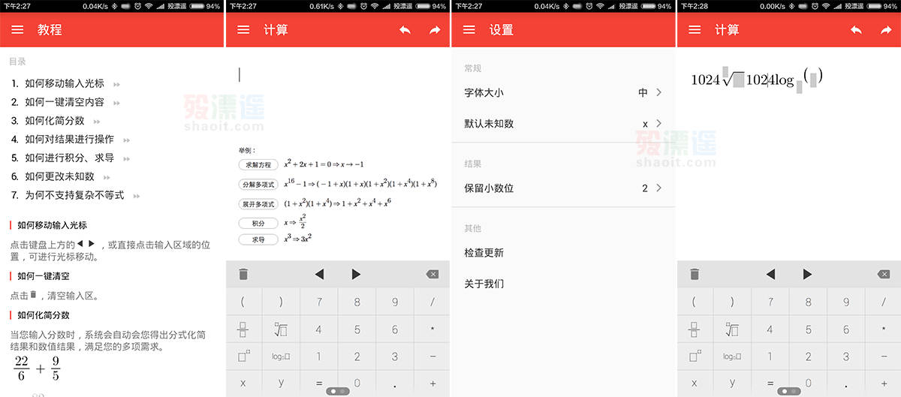Insert root template on 1024 screen keyboard
The width and height of the screenshot is (901, 397).
click(x=732, y=329)
